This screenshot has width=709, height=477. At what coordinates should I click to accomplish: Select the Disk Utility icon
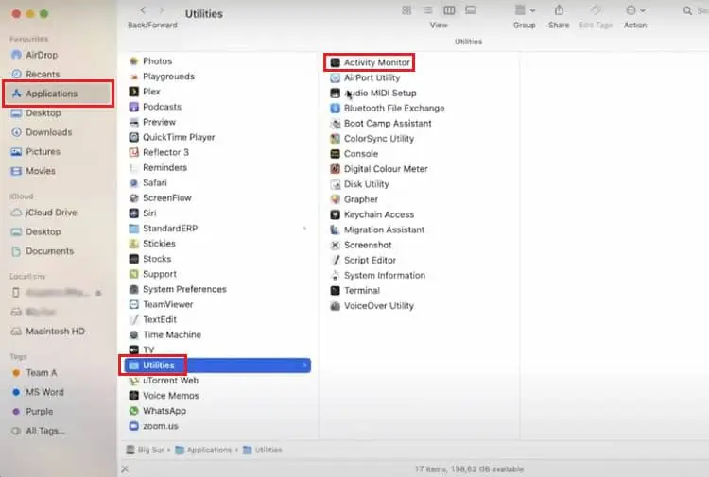pos(335,184)
